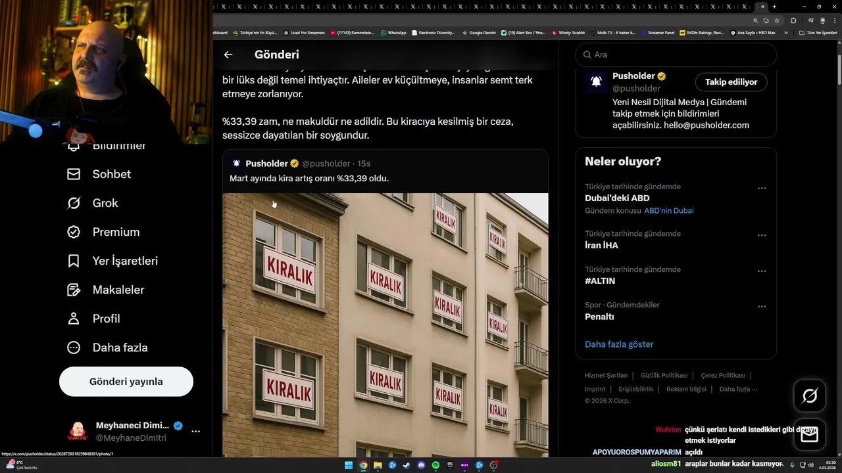842x473 pixels.
Task: Open Grok from the left sidebar
Action: 93,203
